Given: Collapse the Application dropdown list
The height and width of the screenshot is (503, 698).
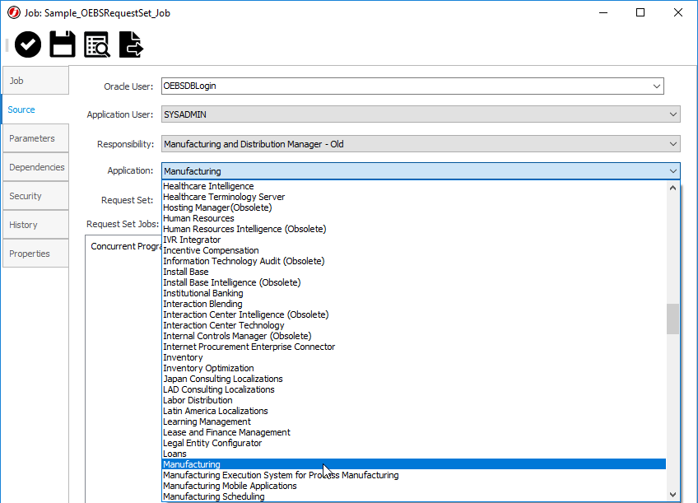Looking at the screenshot, I should coord(673,171).
